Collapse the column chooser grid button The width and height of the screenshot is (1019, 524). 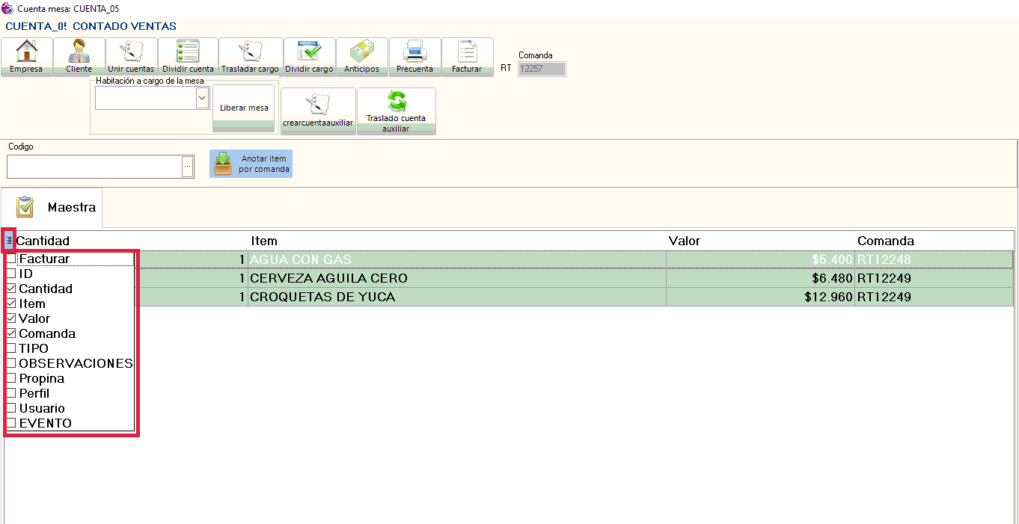click(x=9, y=241)
